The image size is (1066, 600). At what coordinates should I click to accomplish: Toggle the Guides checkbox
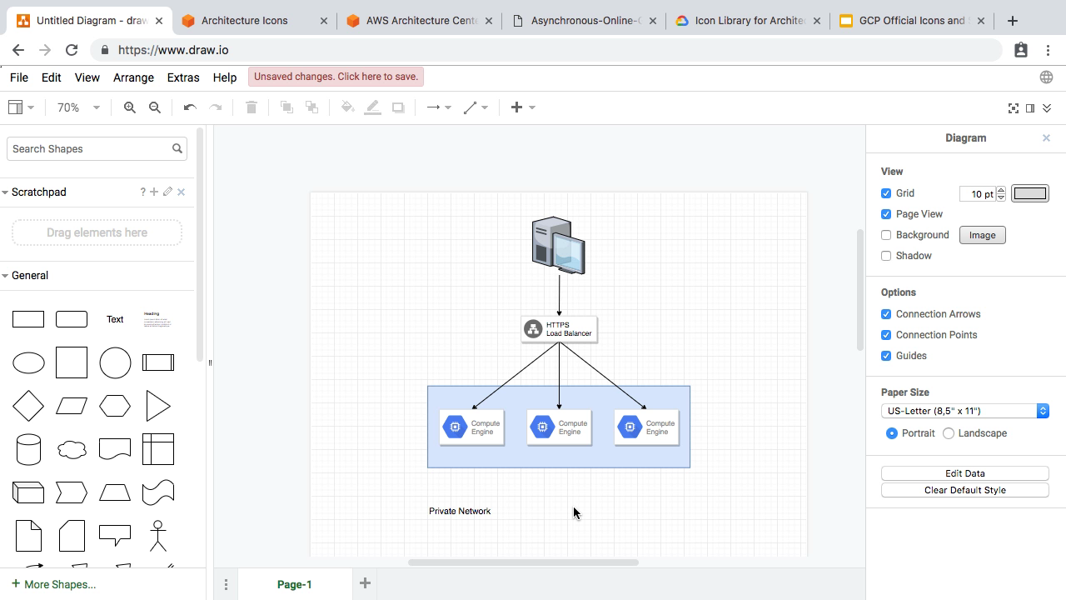click(886, 356)
